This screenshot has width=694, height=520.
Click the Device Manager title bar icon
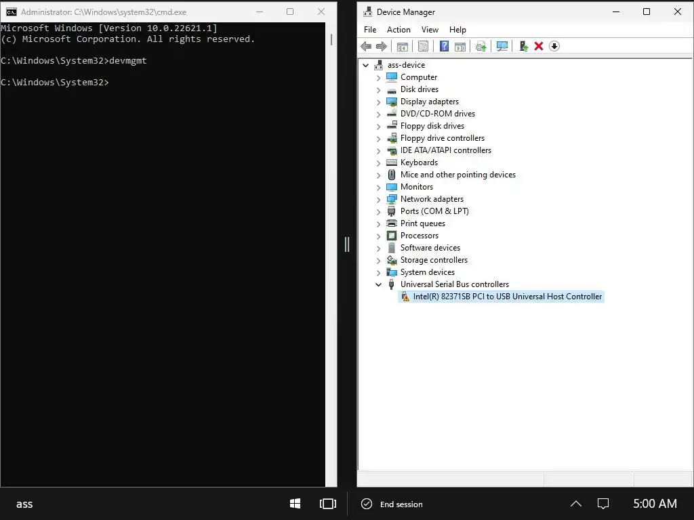click(367, 12)
